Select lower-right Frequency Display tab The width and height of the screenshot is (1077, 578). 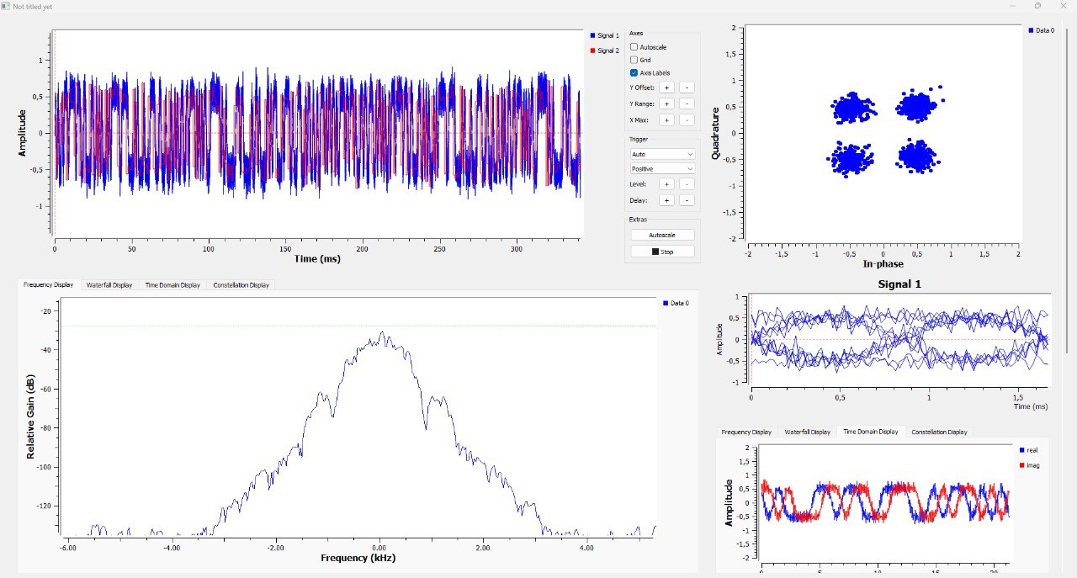point(746,432)
